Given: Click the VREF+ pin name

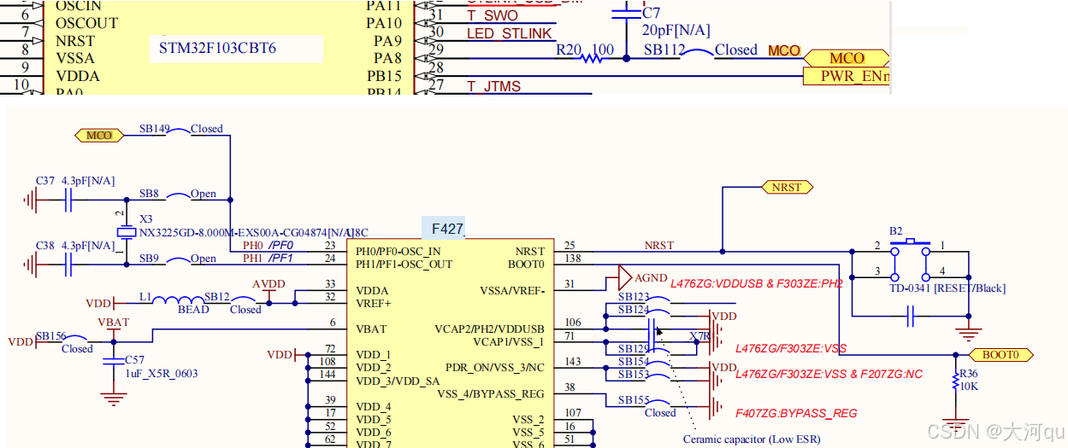Looking at the screenshot, I should coord(374,303).
